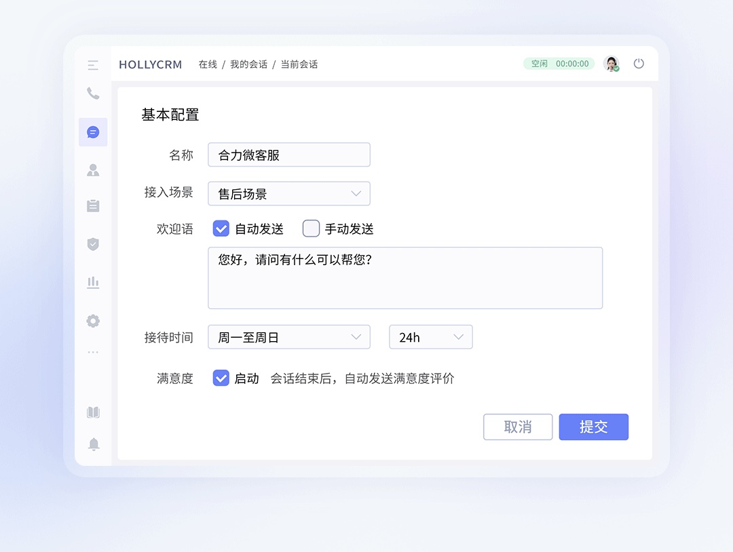Open the 24h time dropdown
This screenshot has height=552, width=733.
point(430,337)
